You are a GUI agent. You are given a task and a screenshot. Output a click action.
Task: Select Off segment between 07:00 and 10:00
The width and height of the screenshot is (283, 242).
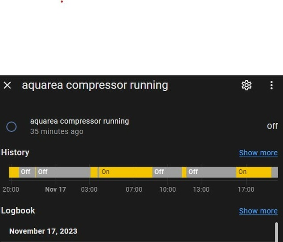(x=167, y=172)
